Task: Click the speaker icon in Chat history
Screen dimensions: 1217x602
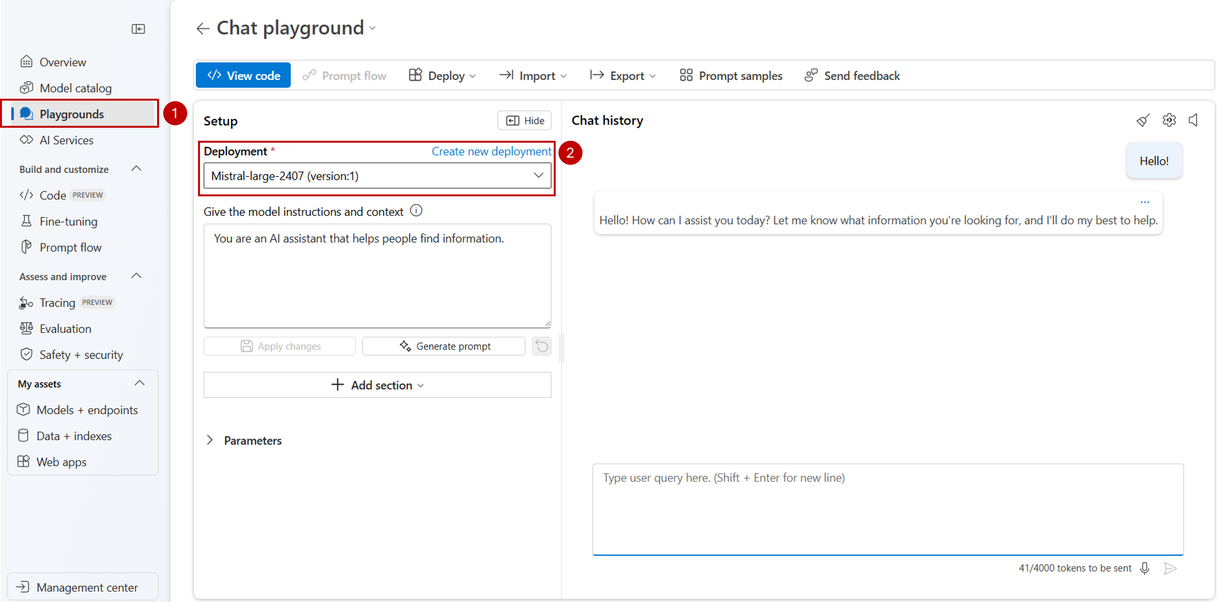Action: pyautogui.click(x=1193, y=120)
